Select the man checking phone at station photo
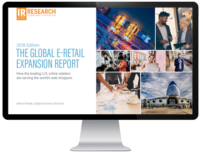203x167 pixels. tap(179, 61)
